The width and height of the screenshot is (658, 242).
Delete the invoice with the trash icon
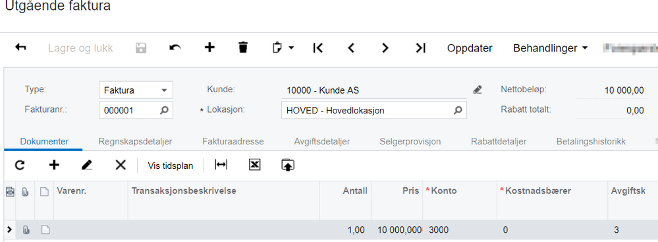coord(243,47)
